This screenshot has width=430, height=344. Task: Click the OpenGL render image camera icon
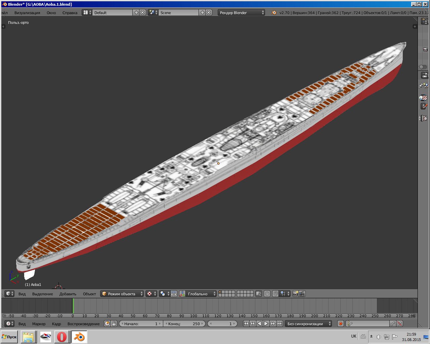295,294
